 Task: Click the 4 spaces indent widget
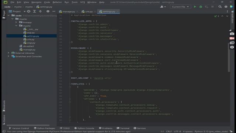188,132
